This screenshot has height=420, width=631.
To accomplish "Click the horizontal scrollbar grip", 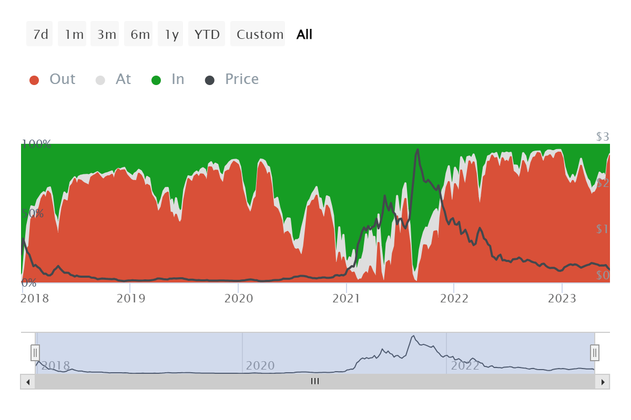I will (314, 382).
